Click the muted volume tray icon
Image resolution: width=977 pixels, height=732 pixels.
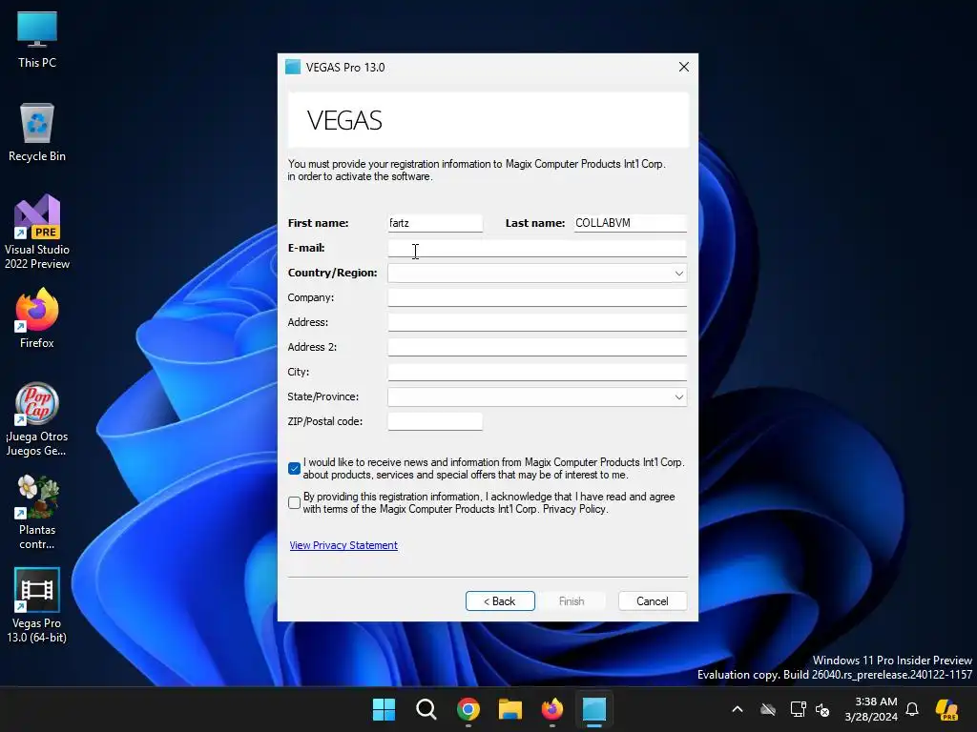[822, 709]
